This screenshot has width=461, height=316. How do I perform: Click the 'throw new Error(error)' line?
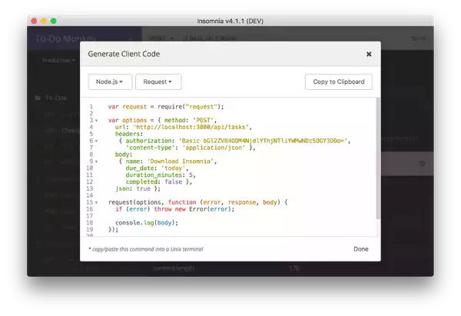175,209
